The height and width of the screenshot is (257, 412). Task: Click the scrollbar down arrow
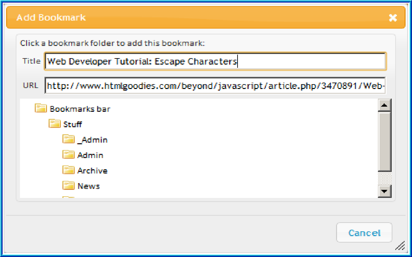coord(385,191)
